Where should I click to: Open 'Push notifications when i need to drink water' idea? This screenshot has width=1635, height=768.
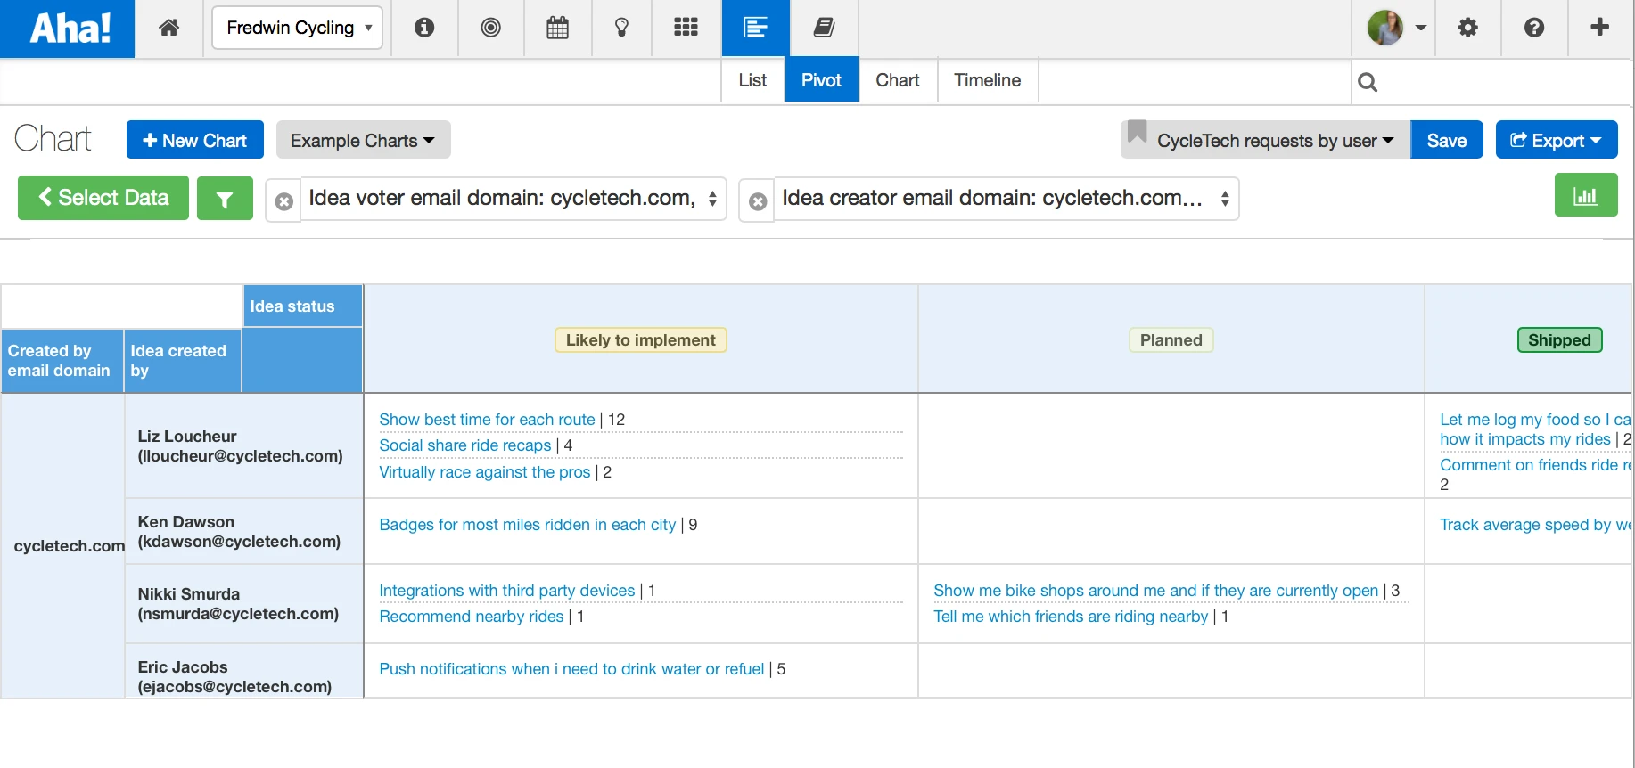point(571,669)
